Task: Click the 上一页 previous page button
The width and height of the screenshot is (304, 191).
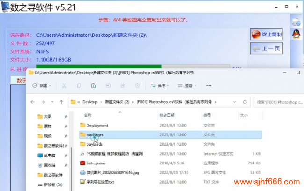Action: coord(267,48)
